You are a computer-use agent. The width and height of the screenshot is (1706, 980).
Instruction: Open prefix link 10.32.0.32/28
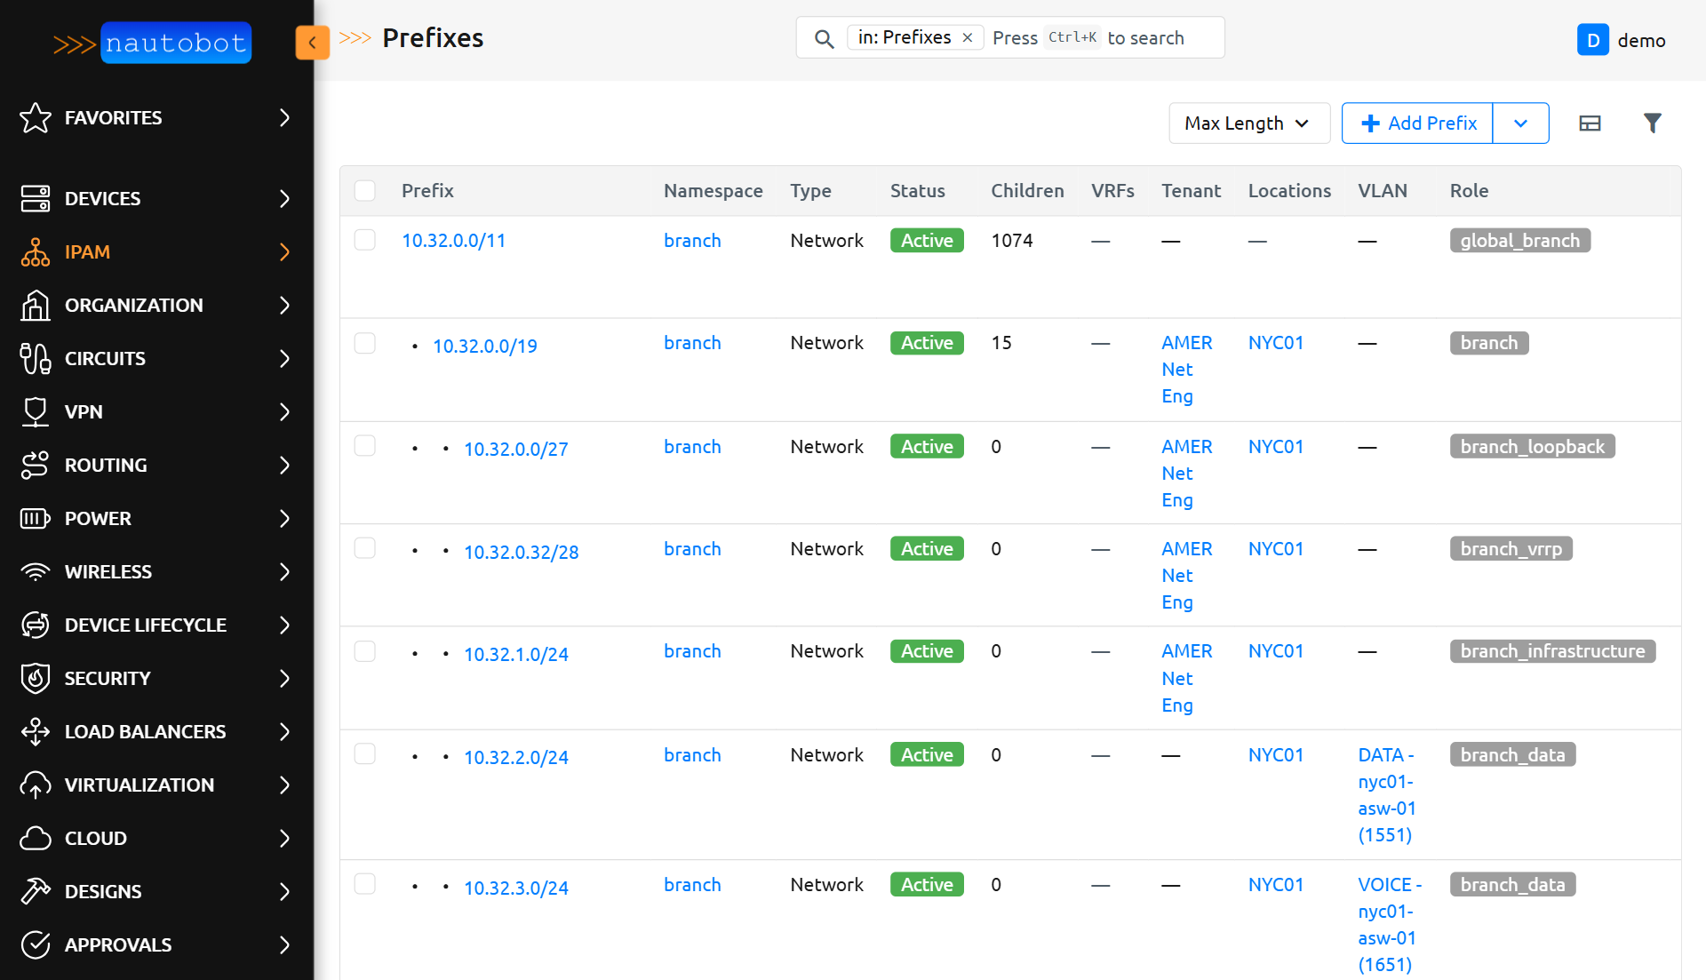pyautogui.click(x=521, y=552)
